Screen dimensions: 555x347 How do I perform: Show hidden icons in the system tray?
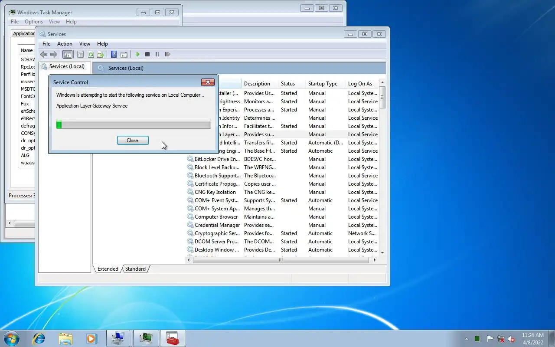pyautogui.click(x=467, y=339)
